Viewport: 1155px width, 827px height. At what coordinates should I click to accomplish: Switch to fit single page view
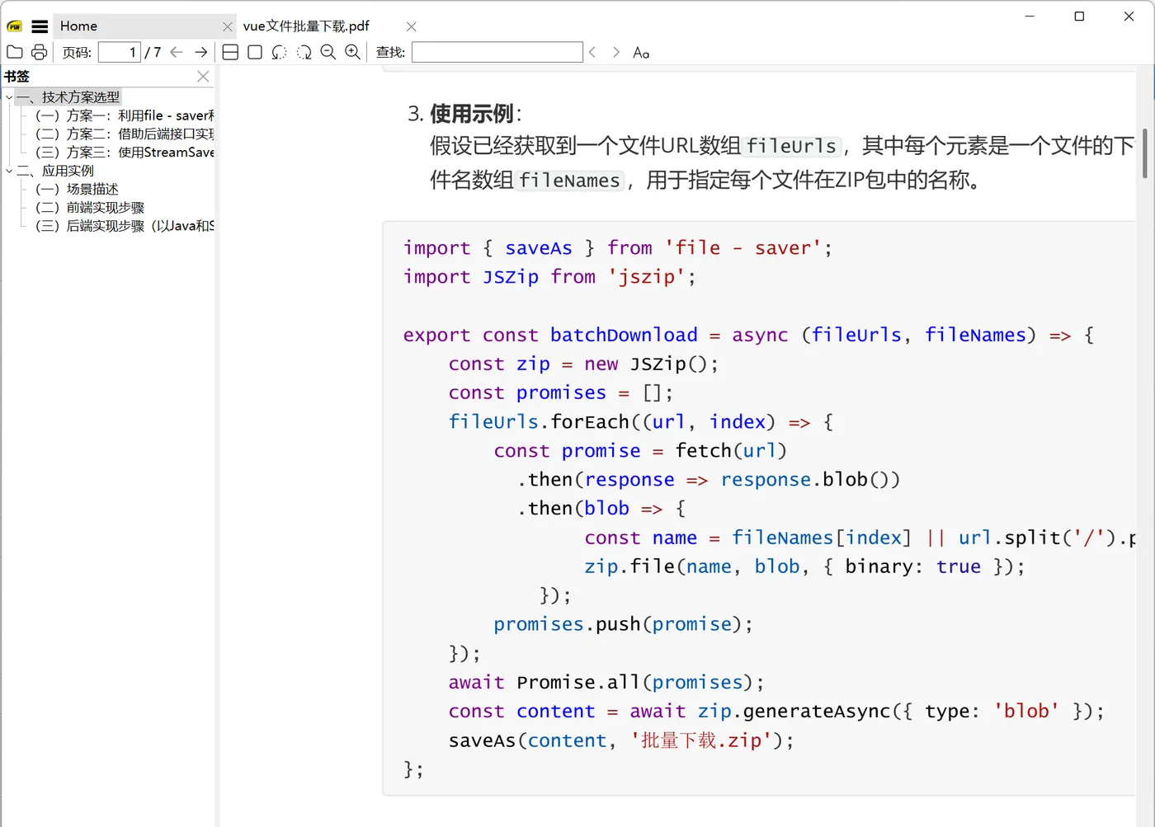255,52
